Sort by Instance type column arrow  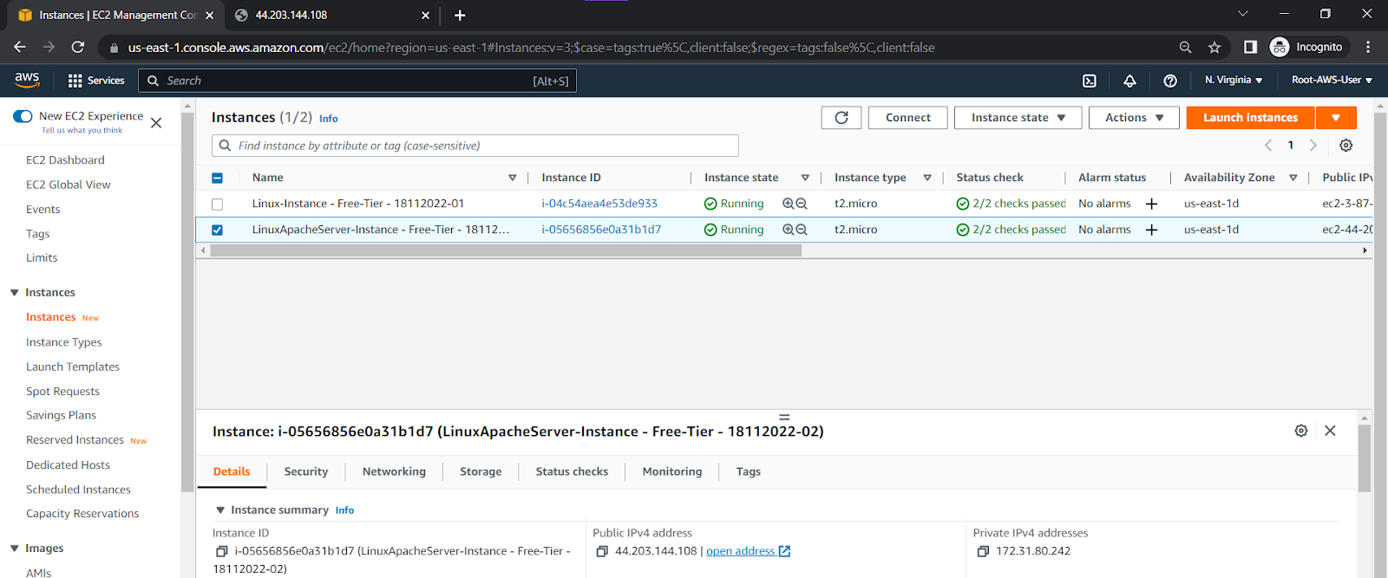(x=927, y=178)
